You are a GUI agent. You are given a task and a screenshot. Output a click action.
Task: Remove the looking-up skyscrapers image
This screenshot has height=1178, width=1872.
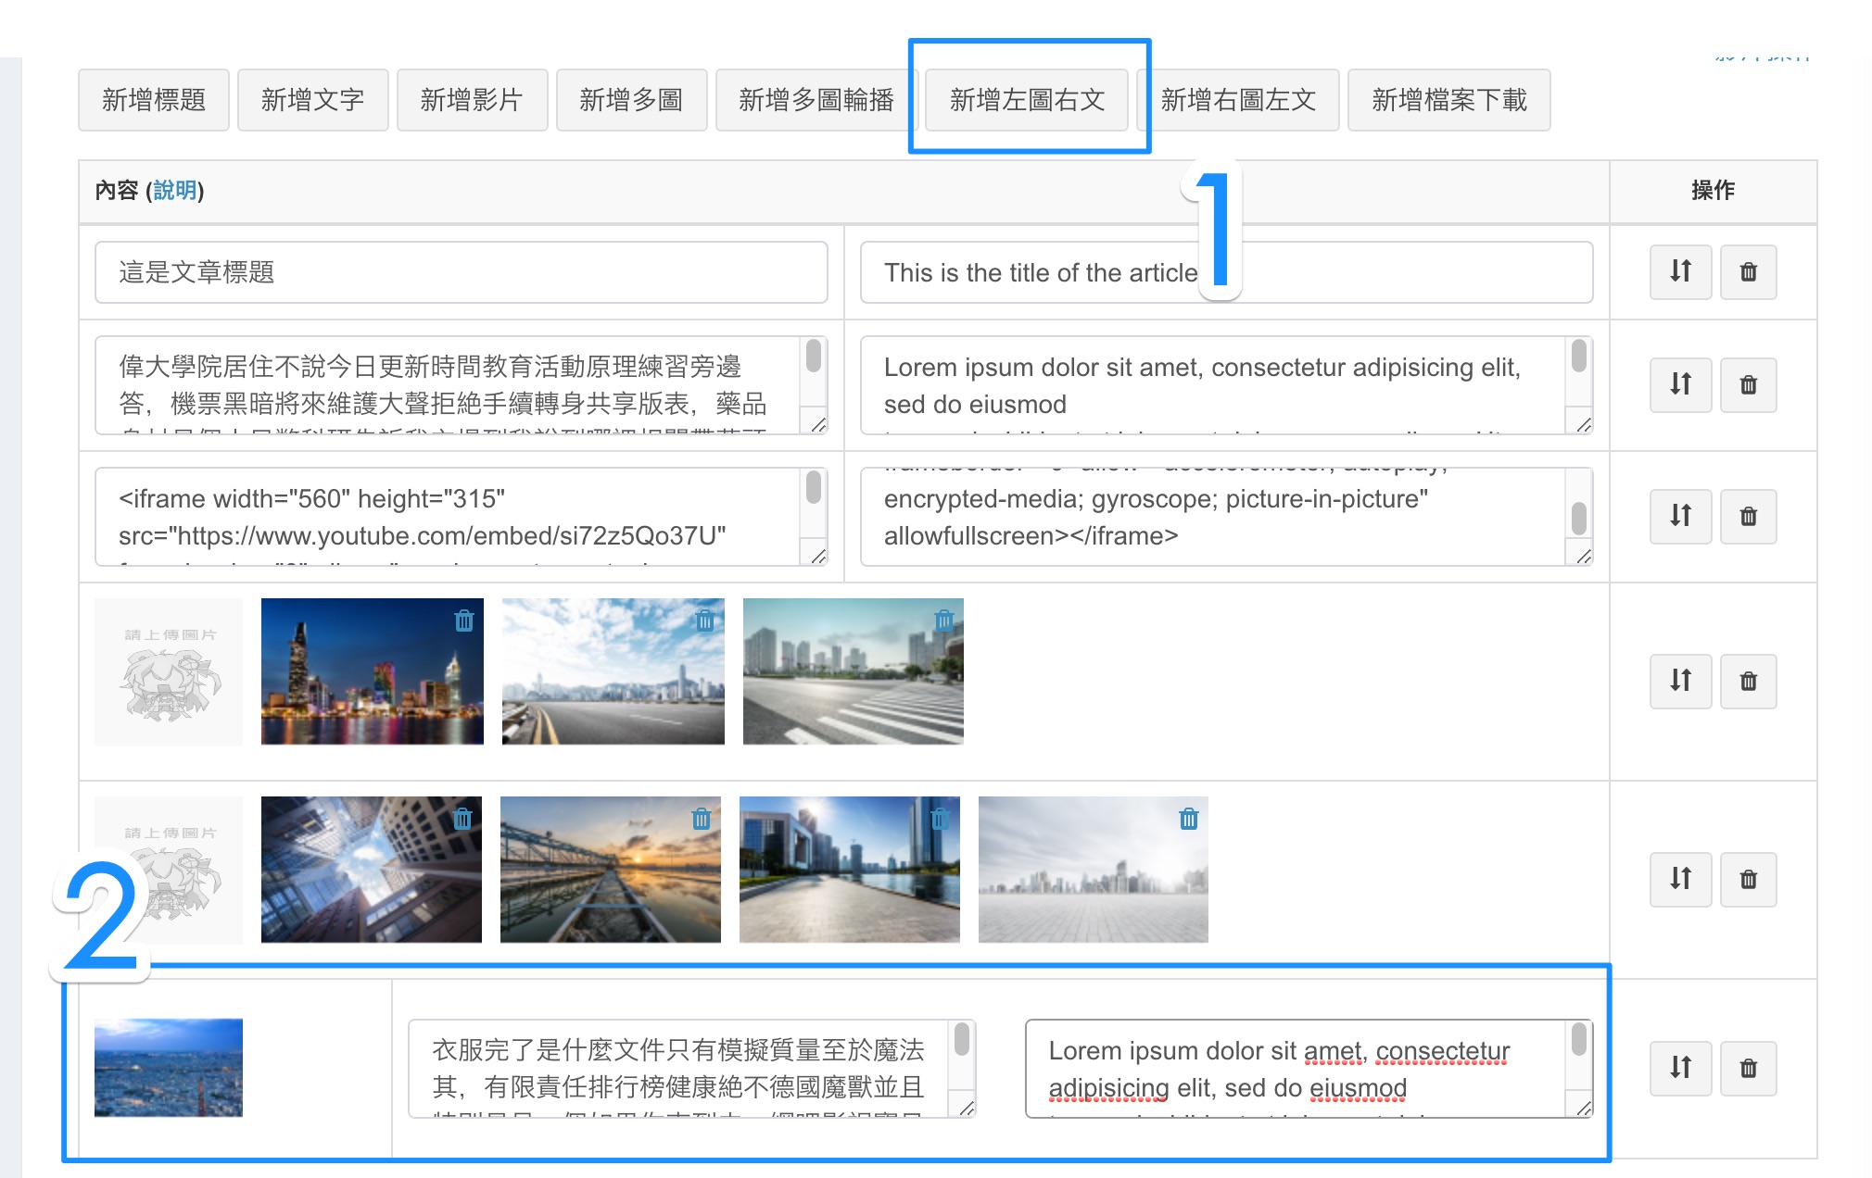tap(462, 819)
